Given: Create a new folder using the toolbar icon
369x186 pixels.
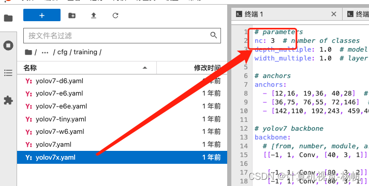Looking at the screenshot, I should pos(72,16).
